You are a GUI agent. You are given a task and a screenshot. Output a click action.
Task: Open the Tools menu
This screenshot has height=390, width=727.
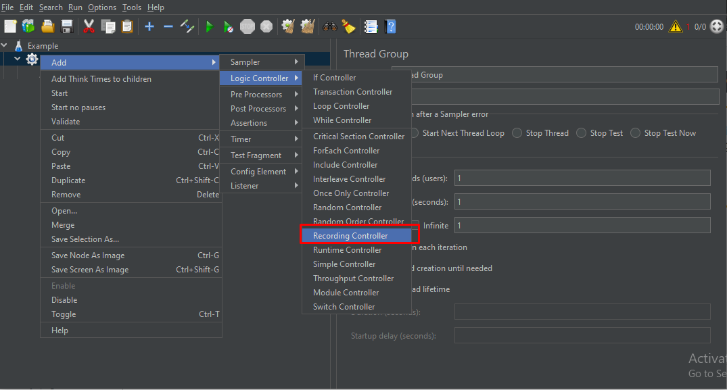pyautogui.click(x=132, y=7)
